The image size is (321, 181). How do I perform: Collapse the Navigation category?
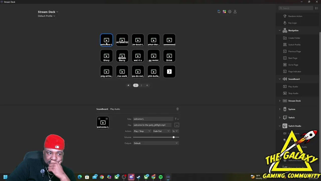coord(280,30)
